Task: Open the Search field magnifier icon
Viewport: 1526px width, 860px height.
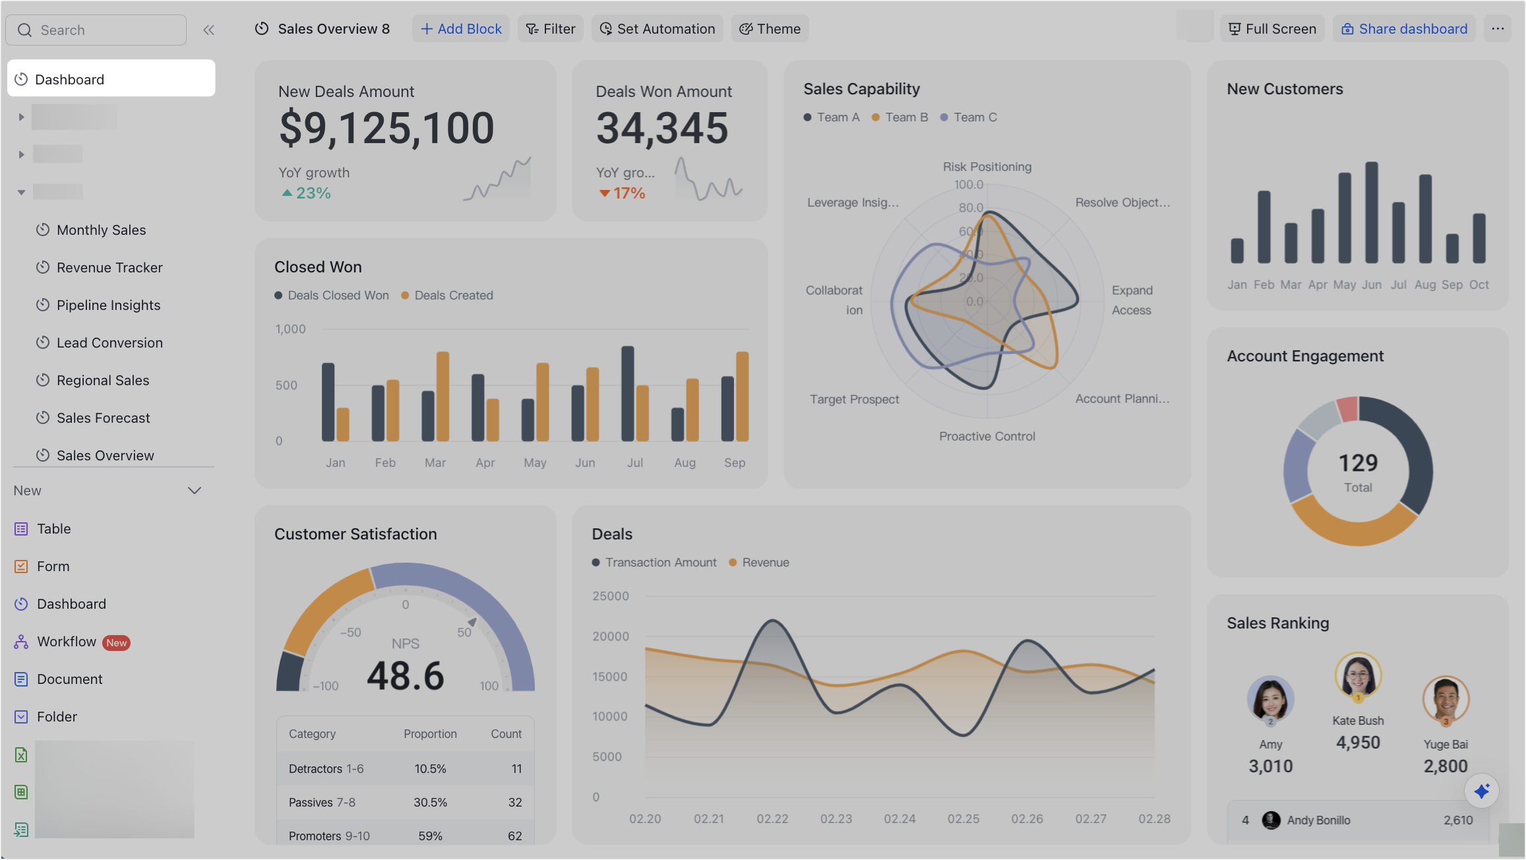Action: coord(25,30)
